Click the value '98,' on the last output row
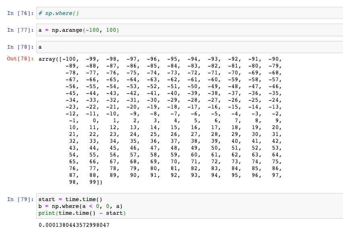This screenshot has width=343, height=228. point(74,182)
